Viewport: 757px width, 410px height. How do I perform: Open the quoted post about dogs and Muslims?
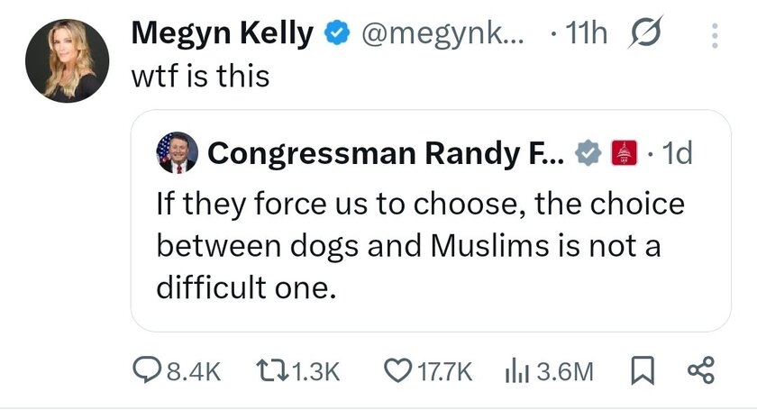point(420,246)
